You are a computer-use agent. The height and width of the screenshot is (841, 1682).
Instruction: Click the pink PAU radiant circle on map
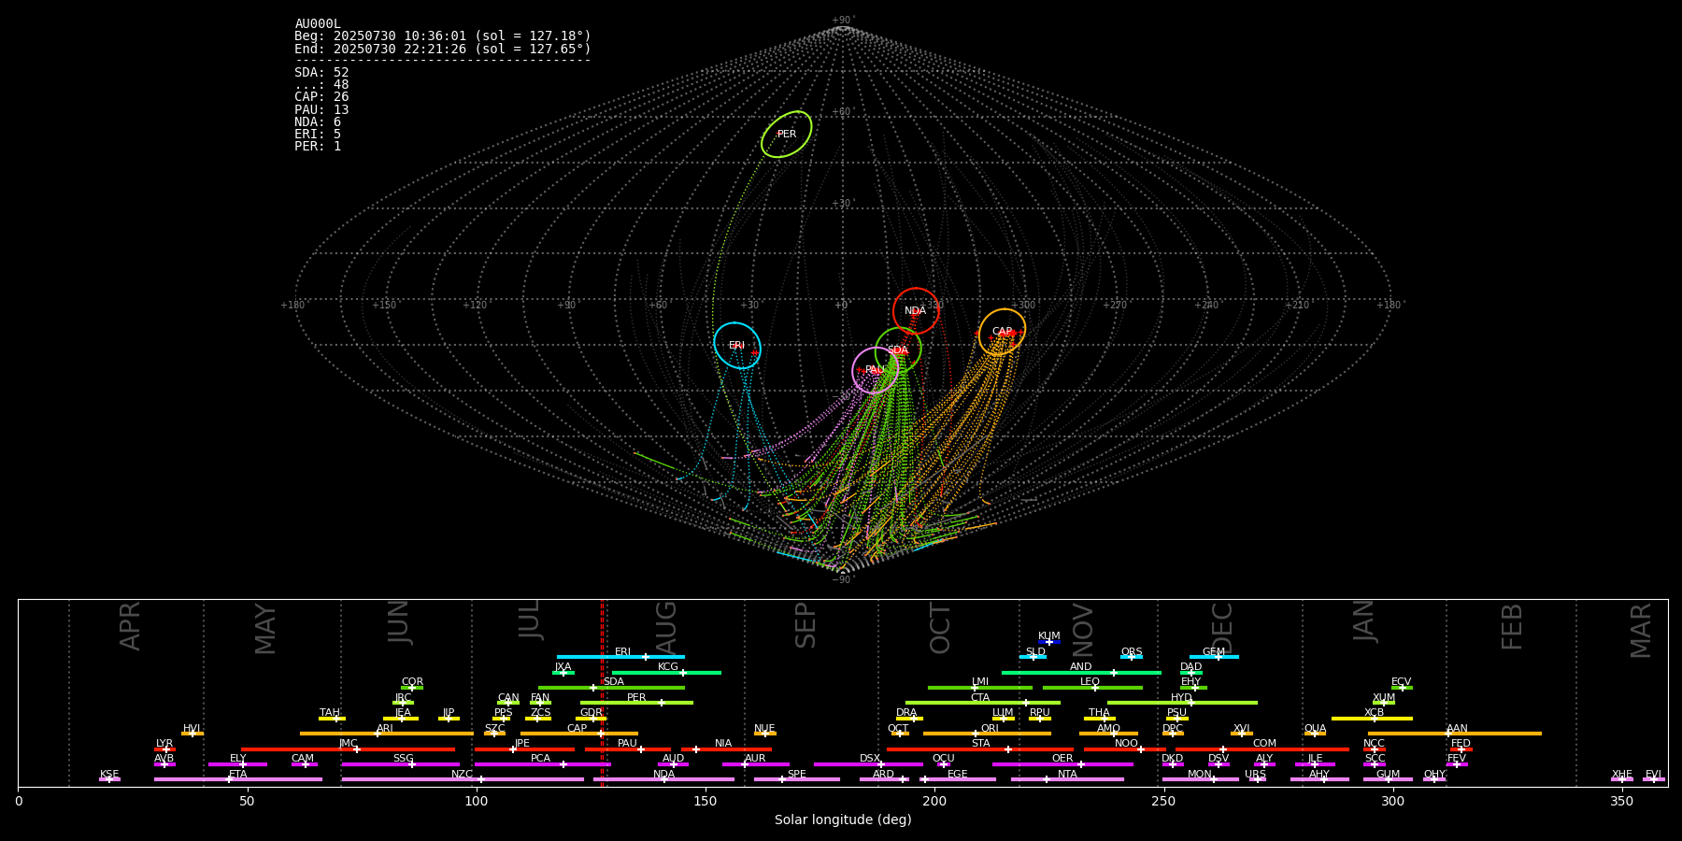tap(875, 370)
